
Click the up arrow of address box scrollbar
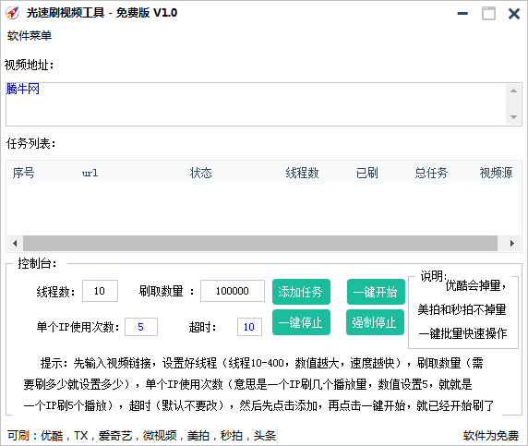[x=513, y=90]
